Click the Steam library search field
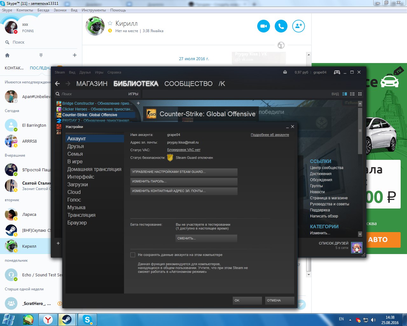Screen dimensions: 407x326 (91, 94)
